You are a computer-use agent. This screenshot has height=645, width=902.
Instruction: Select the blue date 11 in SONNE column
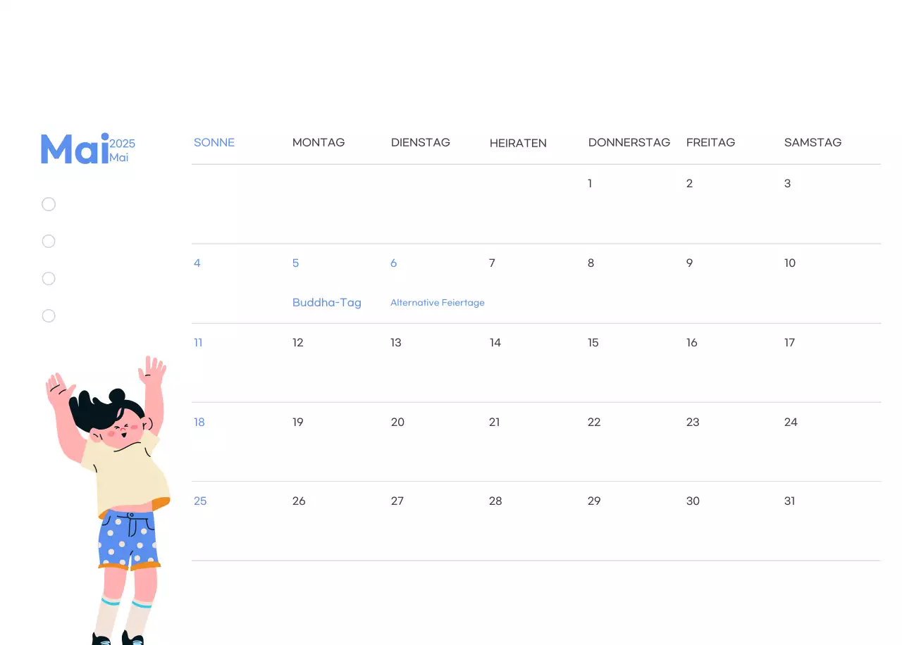tap(198, 342)
